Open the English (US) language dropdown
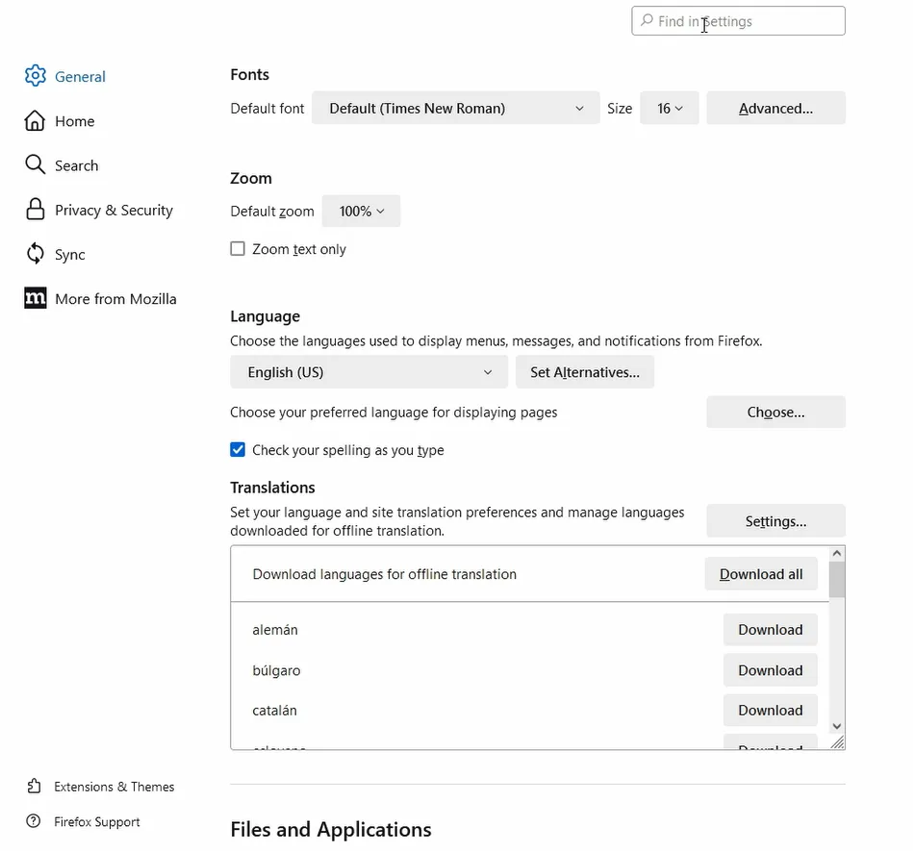This screenshot has height=851, width=913. 369,372
